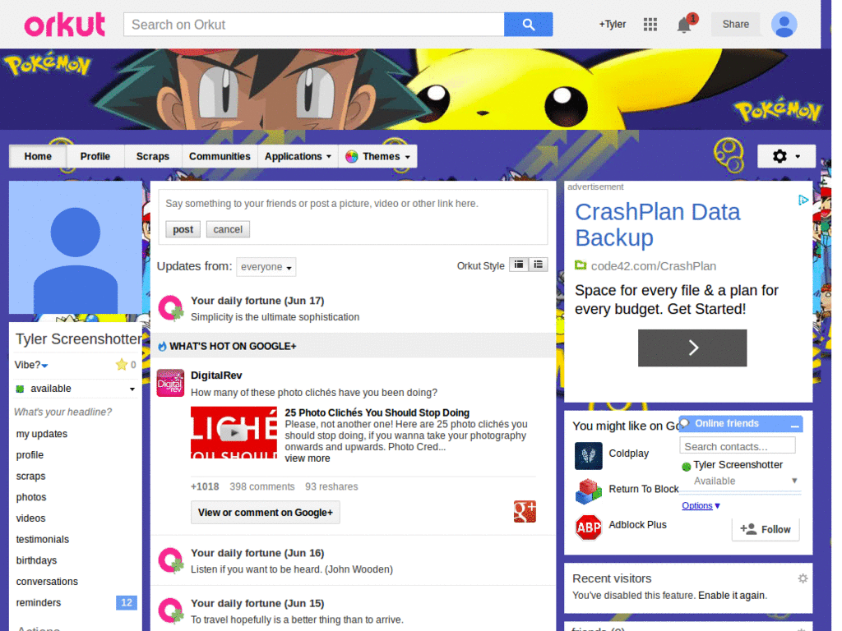Screen dimensions: 842x631
Task: Click the profile photo placeholder
Action: click(76, 247)
